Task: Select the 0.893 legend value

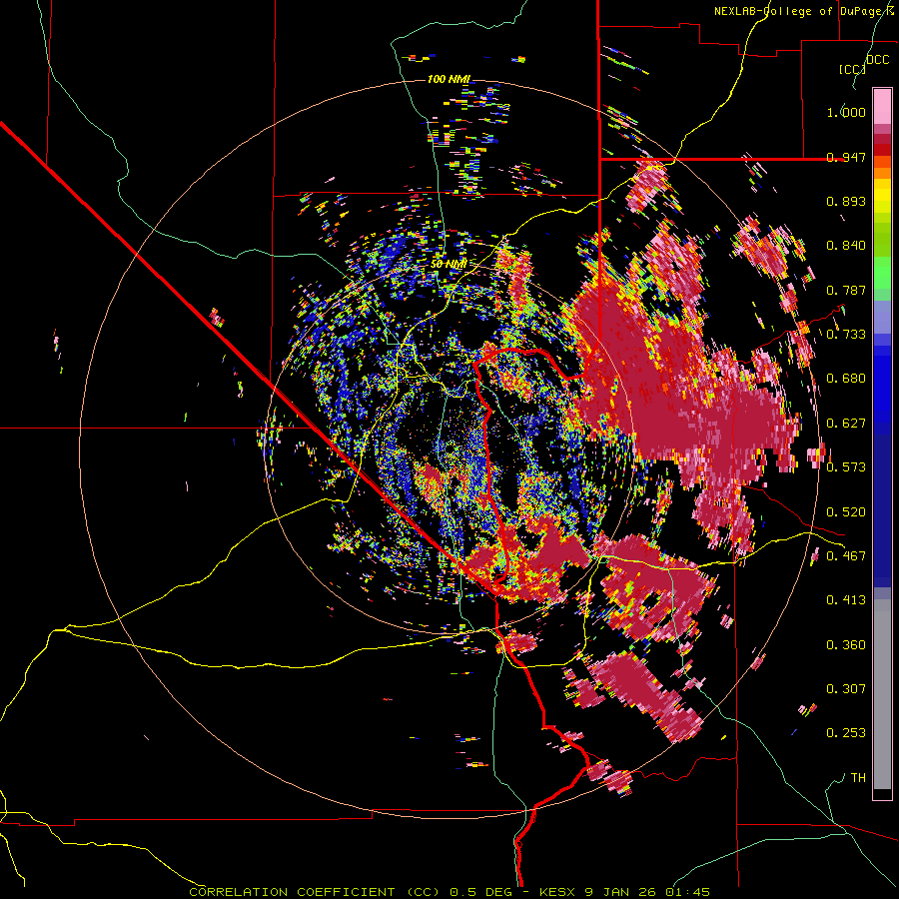Action: [846, 201]
